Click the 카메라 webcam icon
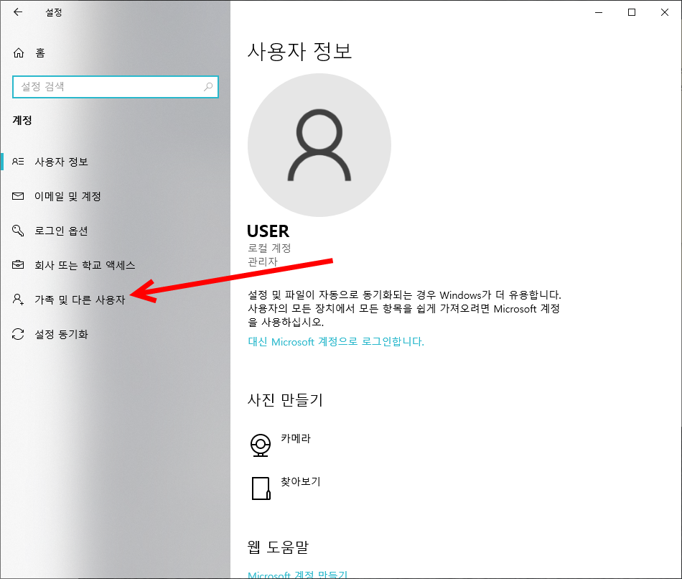The height and width of the screenshot is (579, 682). pos(261,445)
